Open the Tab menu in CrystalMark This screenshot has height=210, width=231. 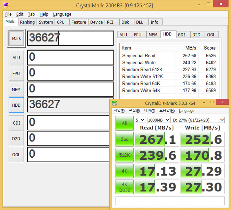31,14
